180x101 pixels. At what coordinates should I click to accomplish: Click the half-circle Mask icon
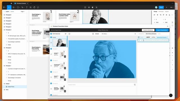(93, 8)
